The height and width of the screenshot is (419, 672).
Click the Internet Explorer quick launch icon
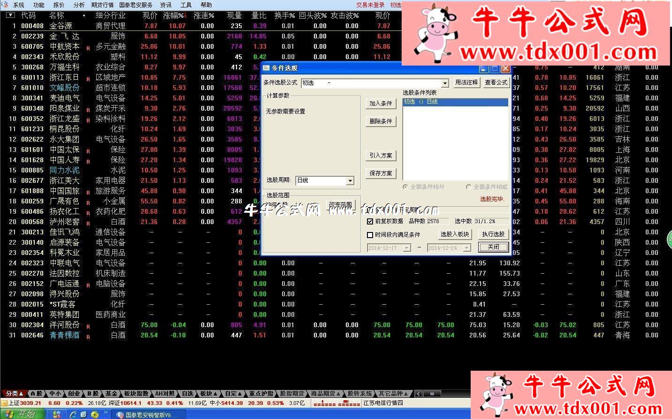tap(73, 414)
